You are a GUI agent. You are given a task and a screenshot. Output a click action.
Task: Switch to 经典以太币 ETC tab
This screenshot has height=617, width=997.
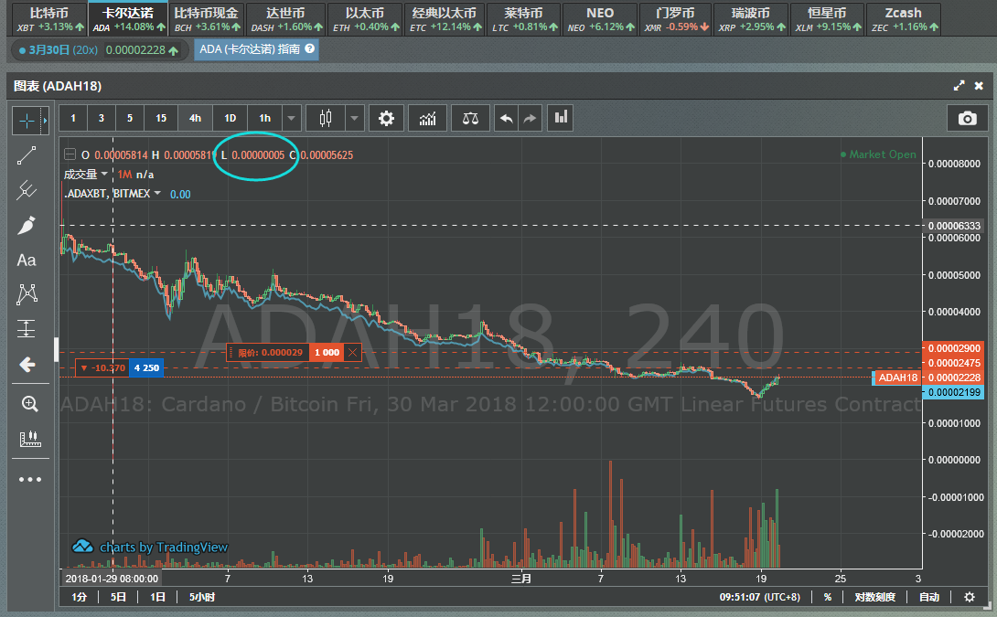(x=445, y=19)
